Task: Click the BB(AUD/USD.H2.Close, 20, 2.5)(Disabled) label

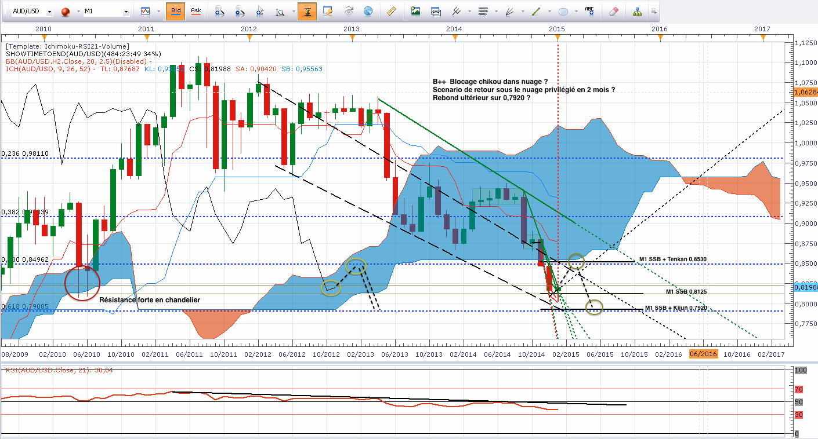Action: [78, 61]
